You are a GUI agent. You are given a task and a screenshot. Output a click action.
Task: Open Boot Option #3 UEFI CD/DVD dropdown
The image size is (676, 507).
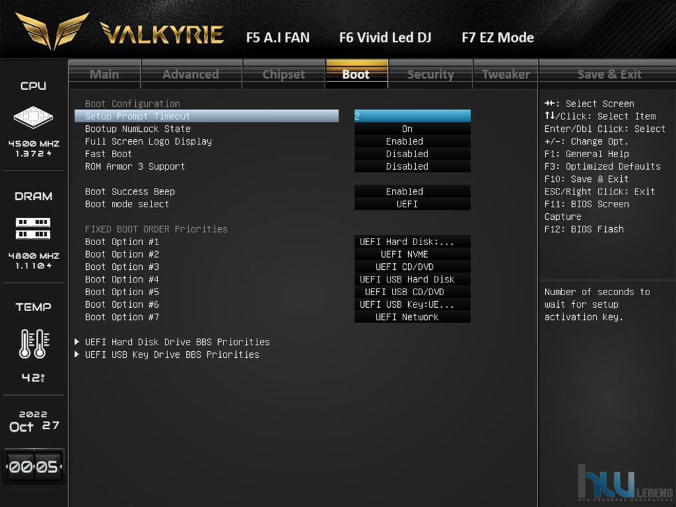[x=413, y=266]
